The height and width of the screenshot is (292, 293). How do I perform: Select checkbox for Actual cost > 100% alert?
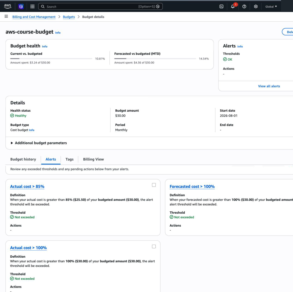[154, 247]
